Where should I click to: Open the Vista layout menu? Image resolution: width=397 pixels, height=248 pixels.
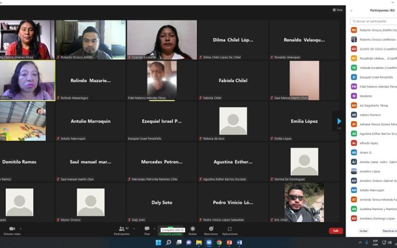337,10
